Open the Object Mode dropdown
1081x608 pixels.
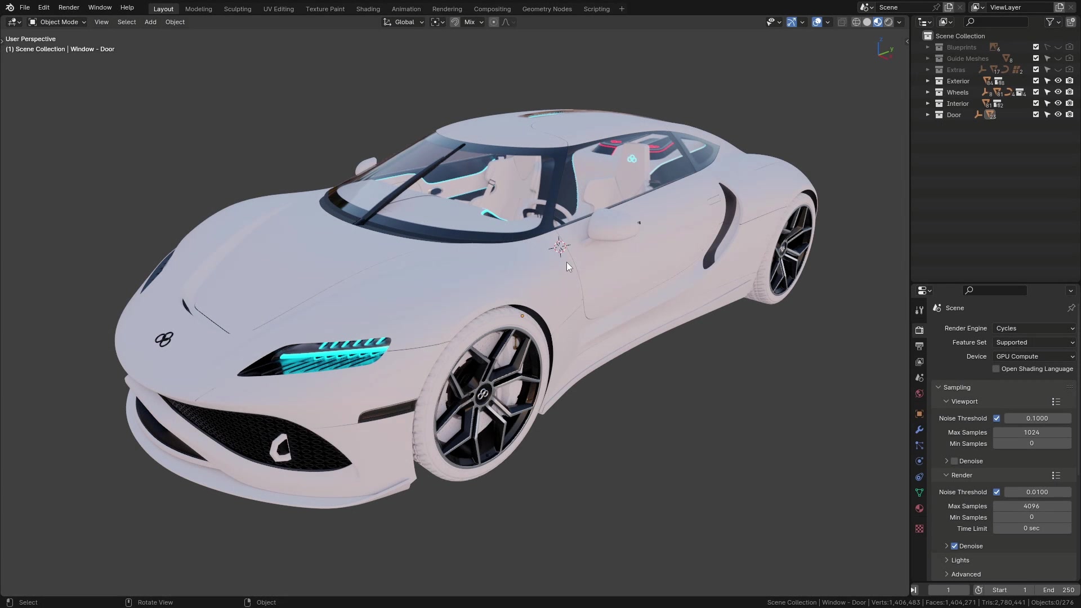(x=57, y=22)
